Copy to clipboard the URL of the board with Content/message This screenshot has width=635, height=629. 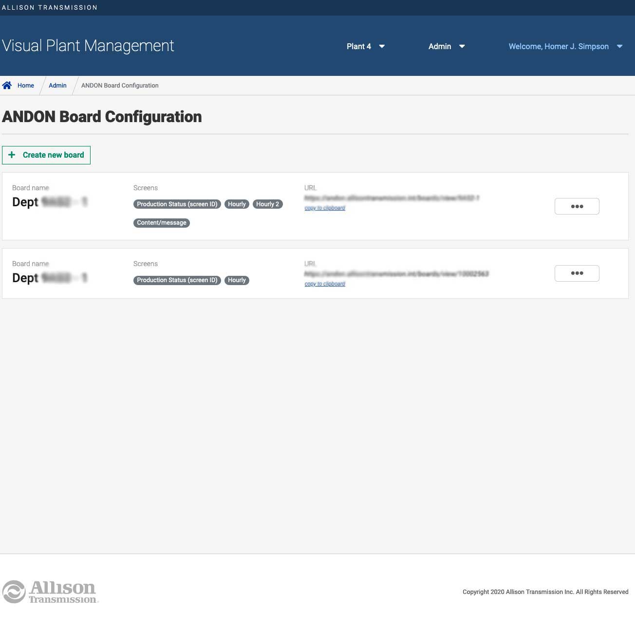coord(325,208)
